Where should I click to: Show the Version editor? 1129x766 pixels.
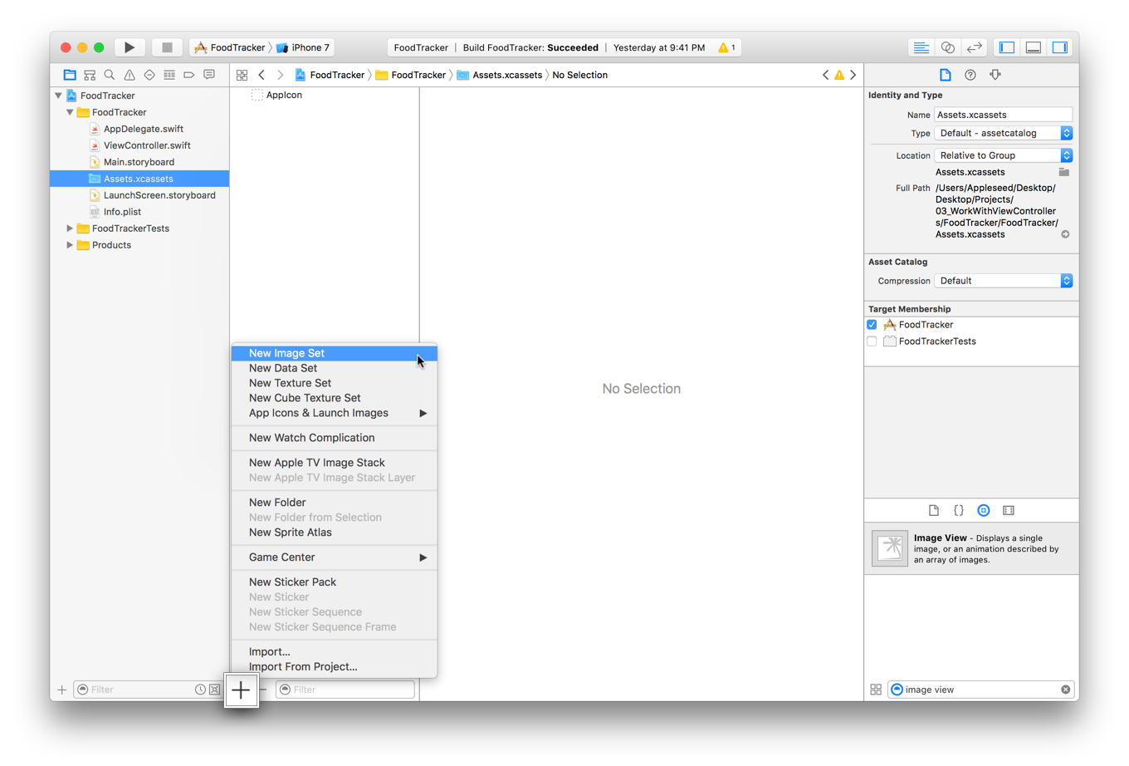975,47
